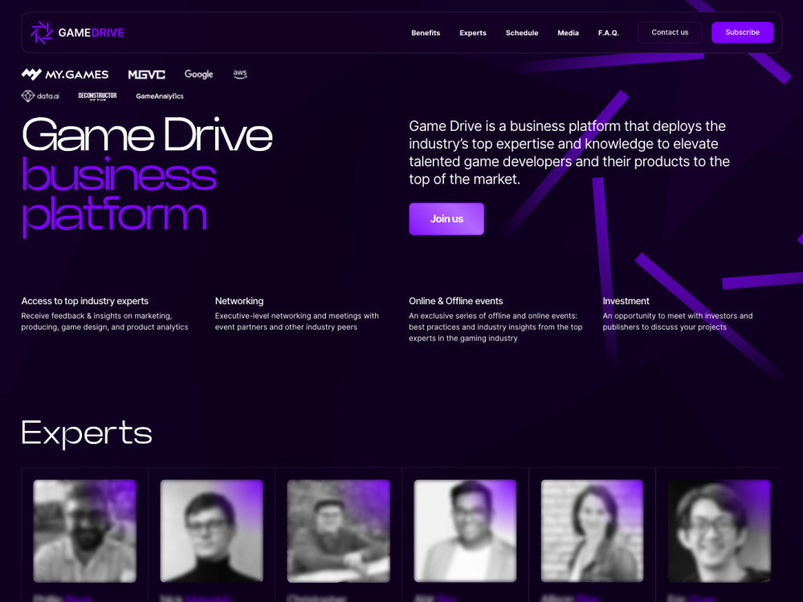Click the Contact us button
The width and height of the screenshot is (803, 602).
tap(670, 32)
